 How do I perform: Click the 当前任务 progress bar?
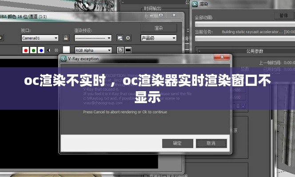245,38
